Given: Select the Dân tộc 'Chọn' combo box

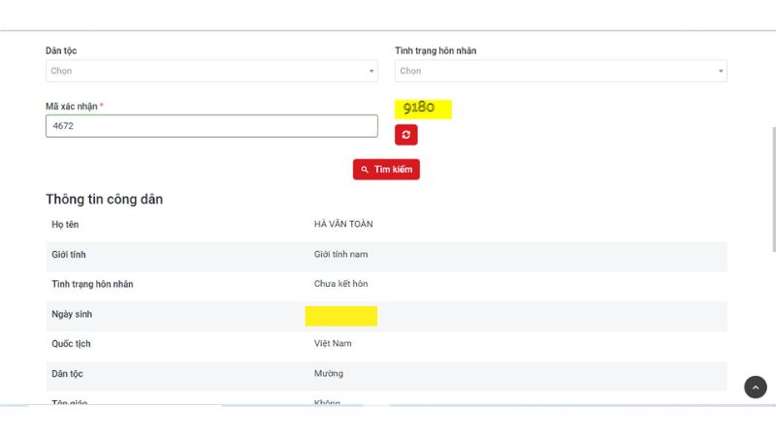Looking at the screenshot, I should pyautogui.click(x=210, y=71).
